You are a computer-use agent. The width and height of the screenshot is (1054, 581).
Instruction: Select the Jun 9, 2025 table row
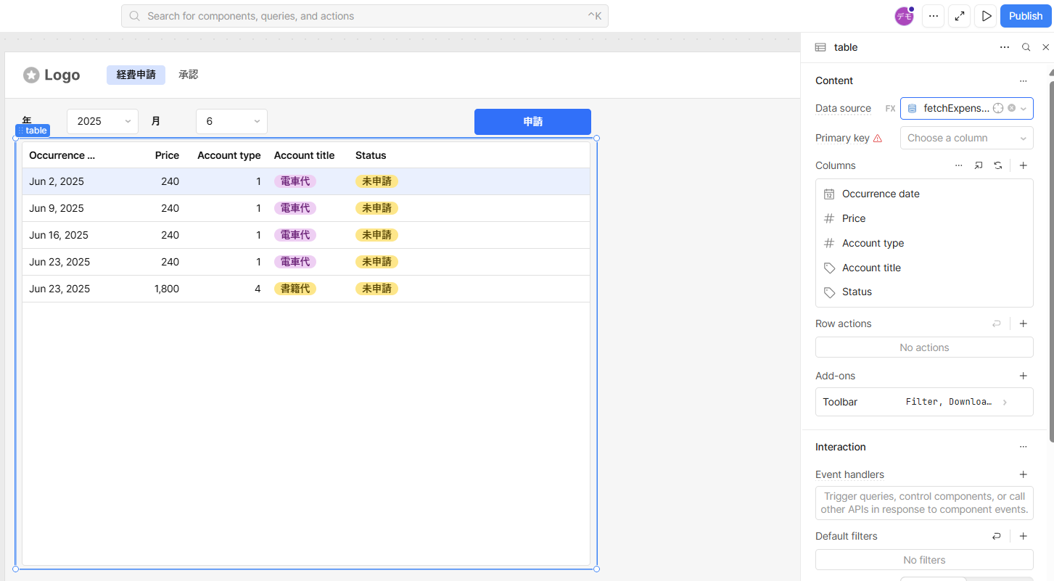(306, 208)
